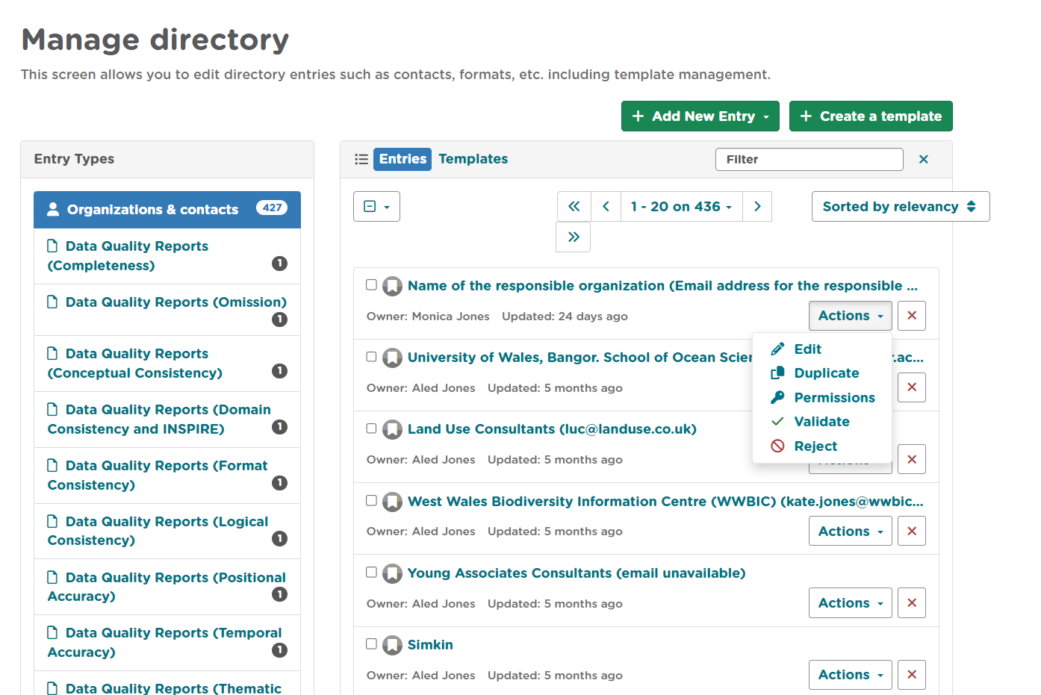Tick checkbox for Name of the responsible organization
Screen dimensions: 1041x695
point(371,284)
